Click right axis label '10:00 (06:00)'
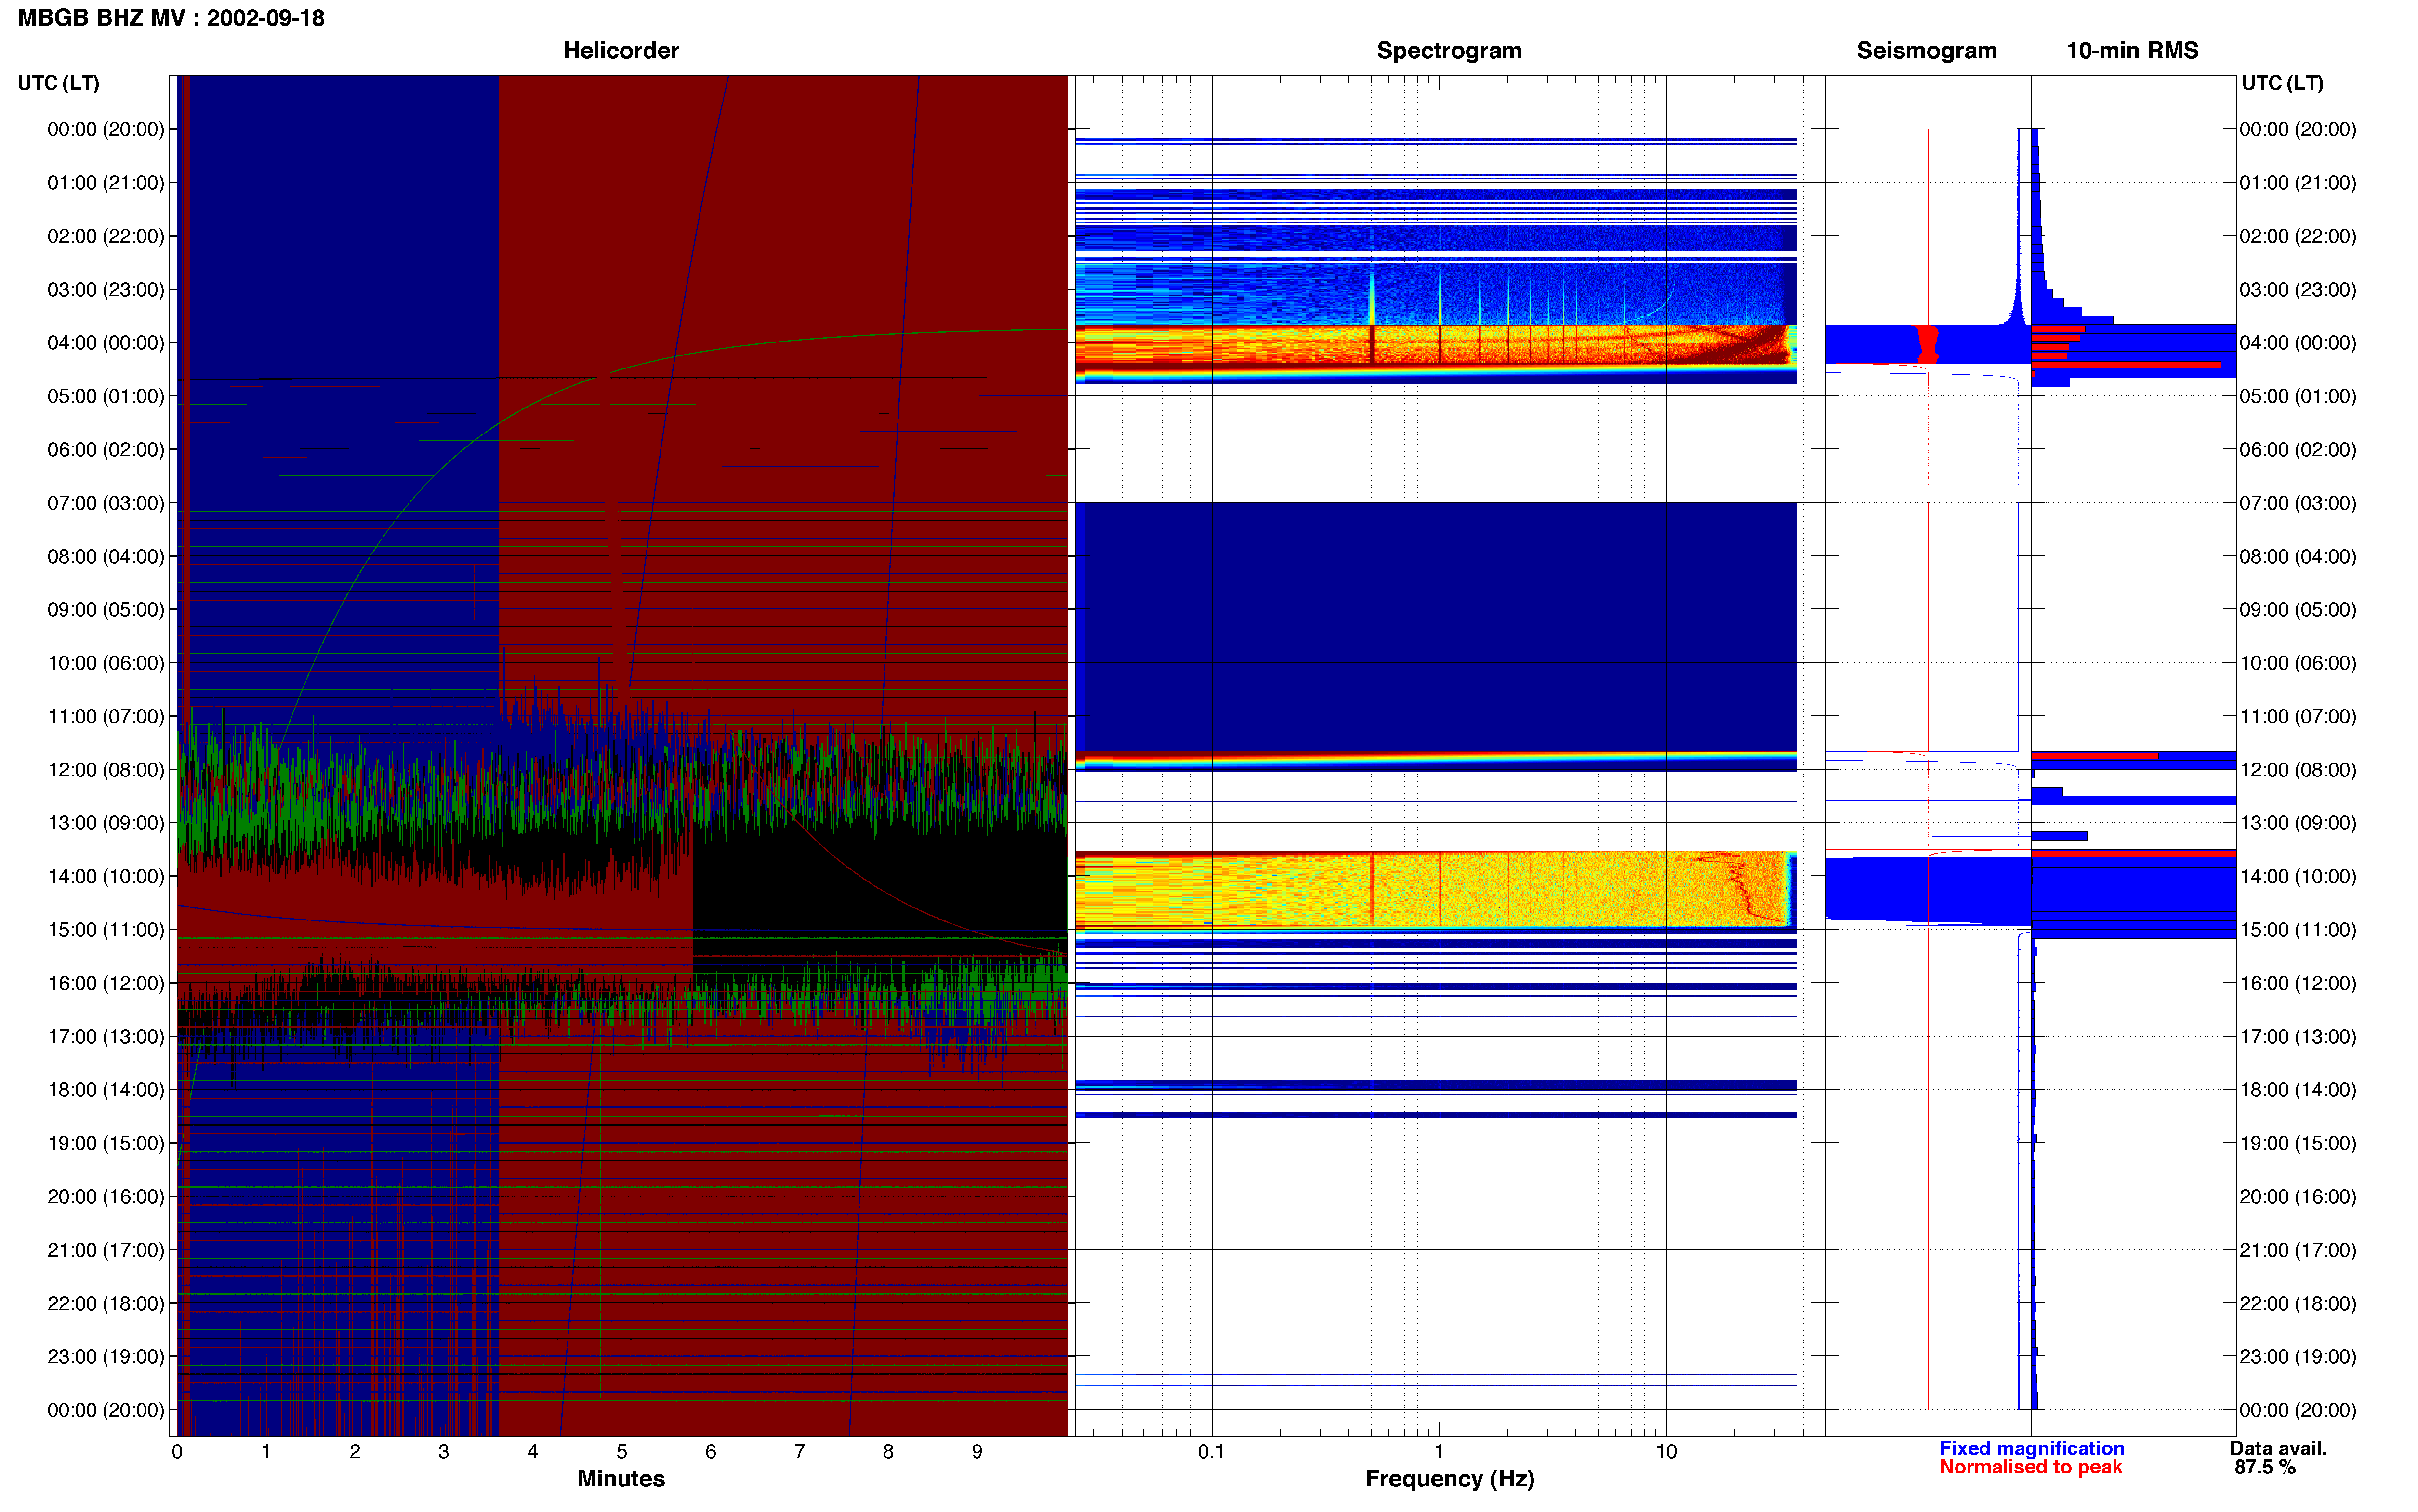2418x1512 pixels. 2298,663
